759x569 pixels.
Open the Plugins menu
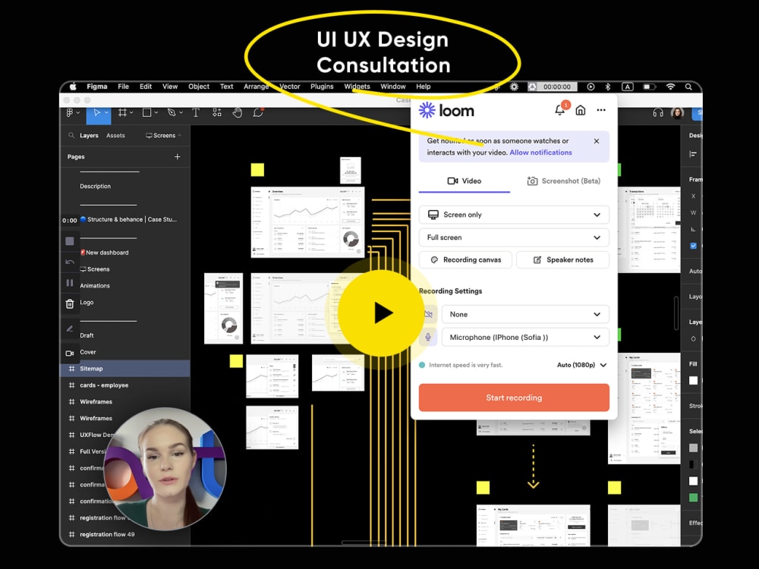pos(322,86)
